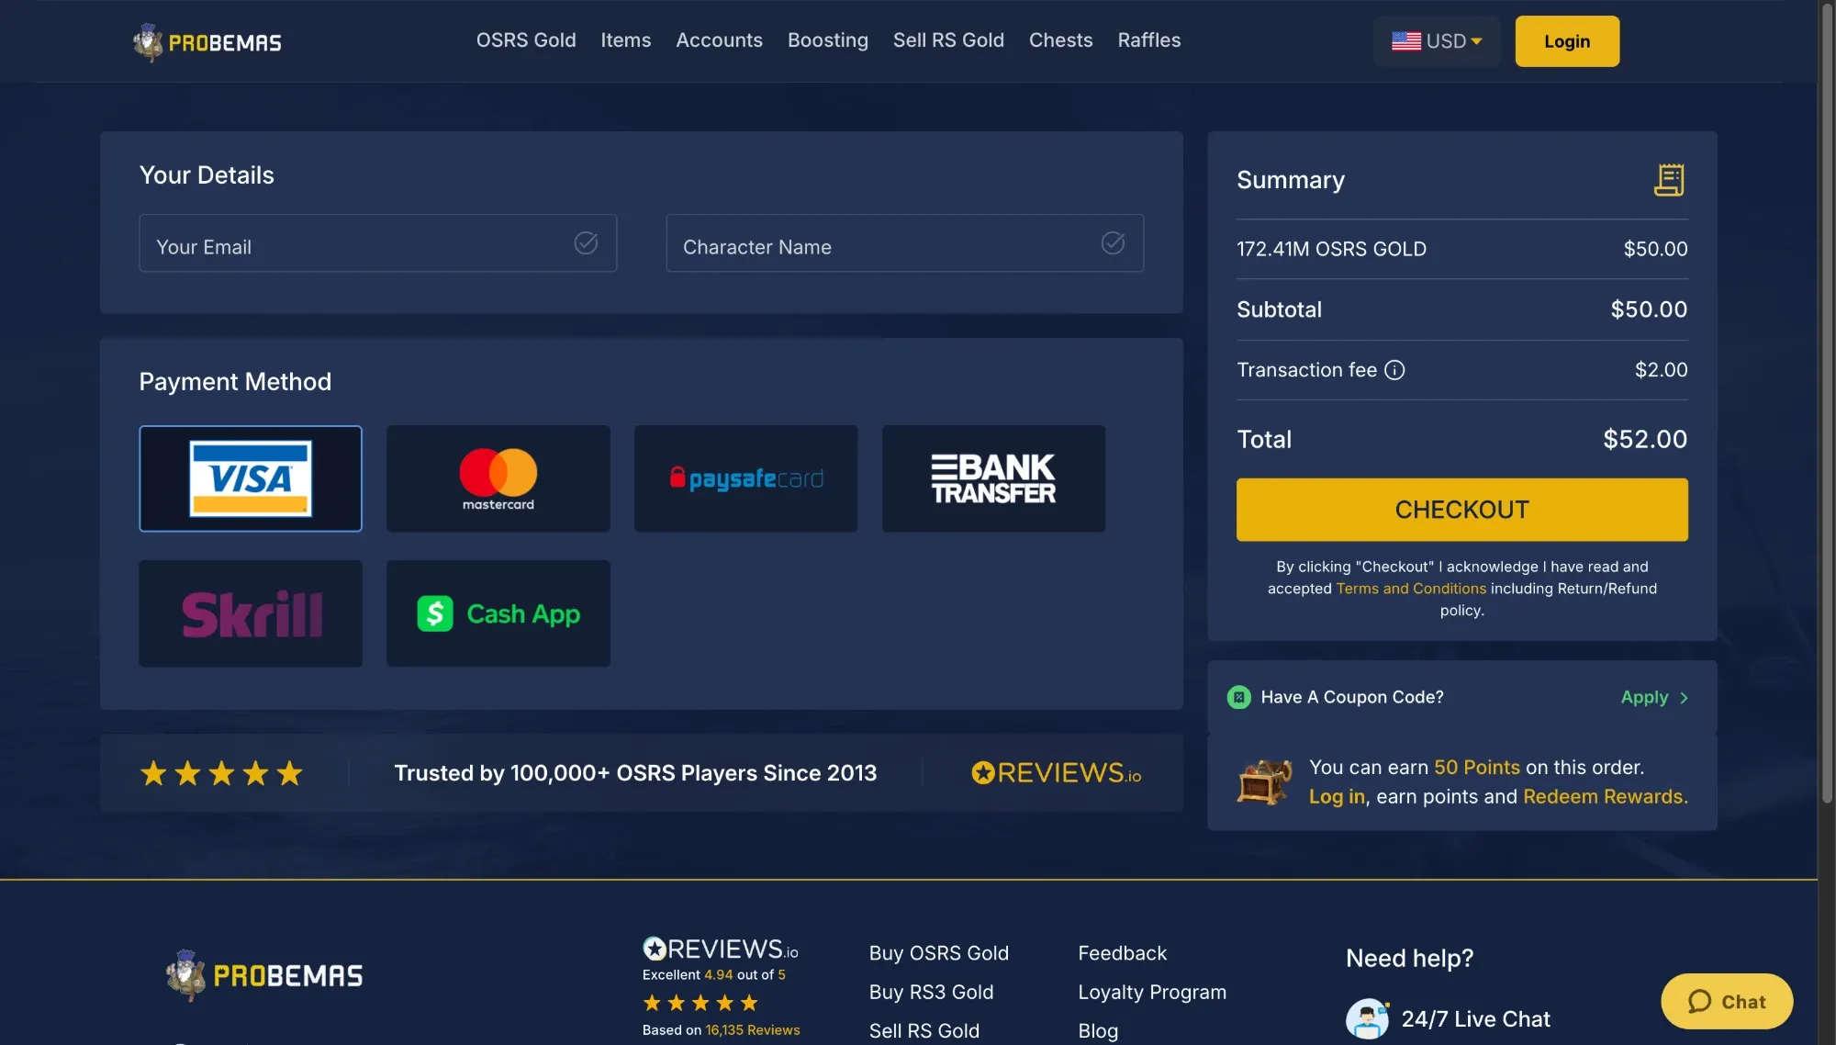Select Skrill payment method
This screenshot has width=1836, height=1045.
(251, 613)
